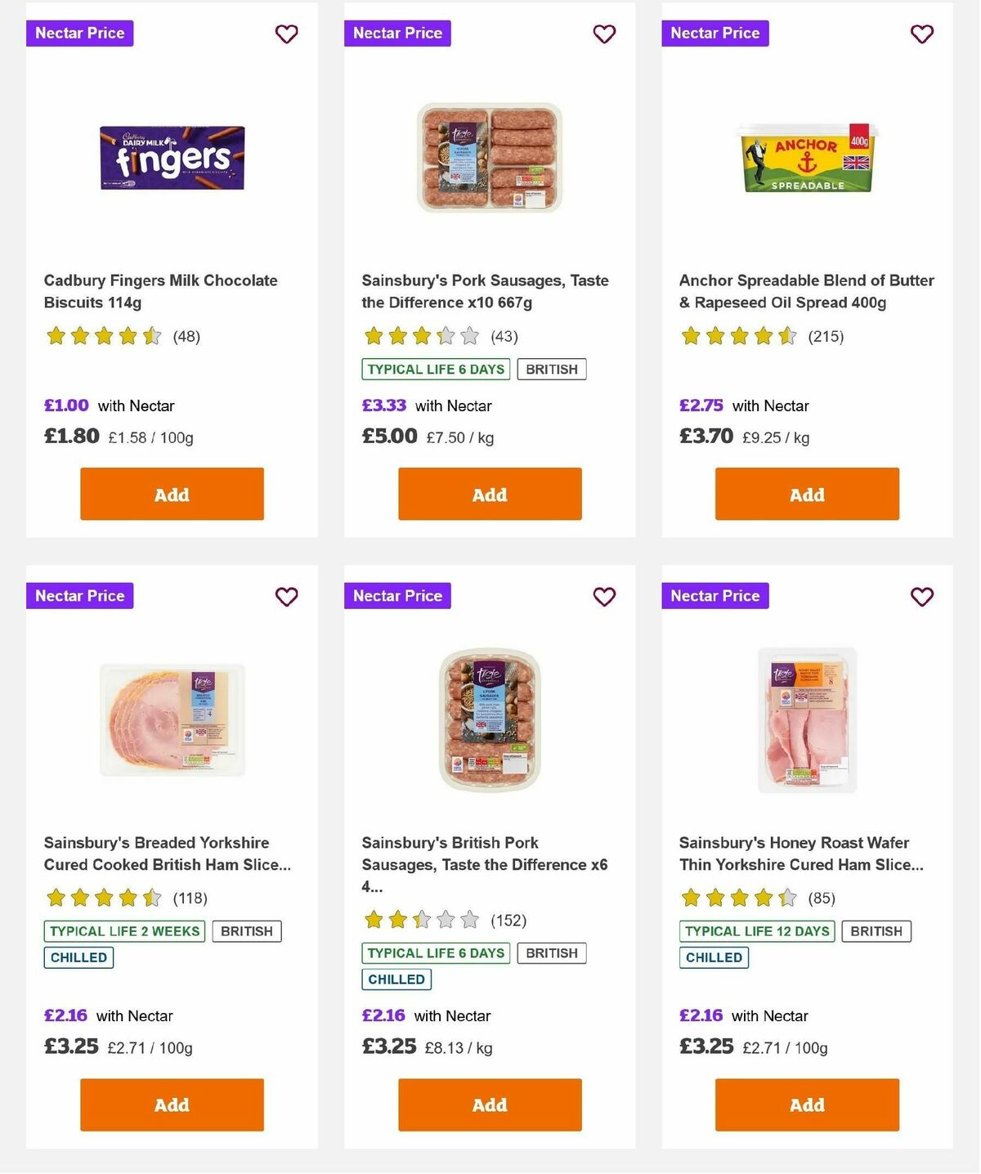981x1174 pixels.
Task: Open the TYPICAL LIFE 12 DAYS tag
Action: [x=756, y=931]
